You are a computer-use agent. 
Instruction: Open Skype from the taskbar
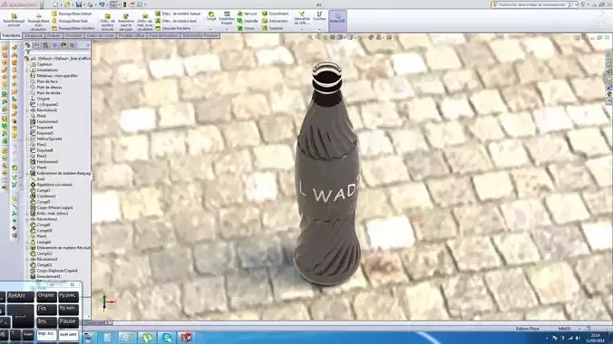pyautogui.click(x=167, y=338)
